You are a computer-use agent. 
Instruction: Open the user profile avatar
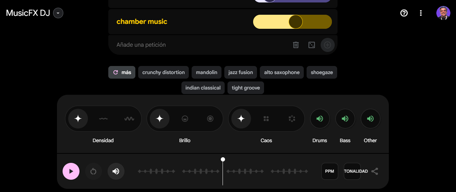pos(443,13)
